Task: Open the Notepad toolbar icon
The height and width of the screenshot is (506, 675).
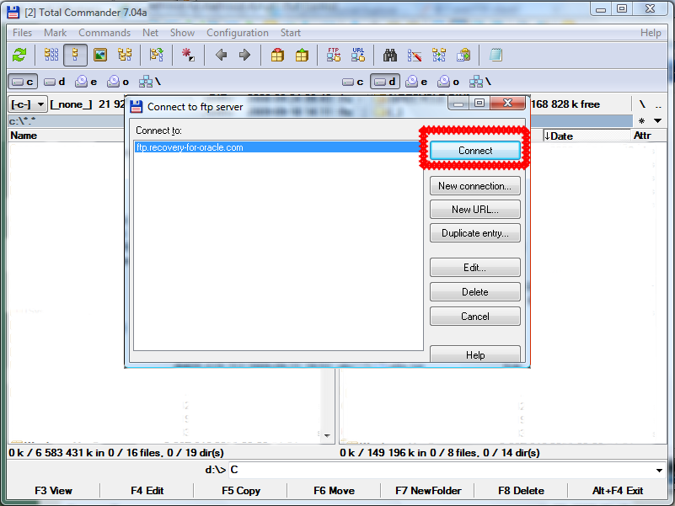Action: 496,56
